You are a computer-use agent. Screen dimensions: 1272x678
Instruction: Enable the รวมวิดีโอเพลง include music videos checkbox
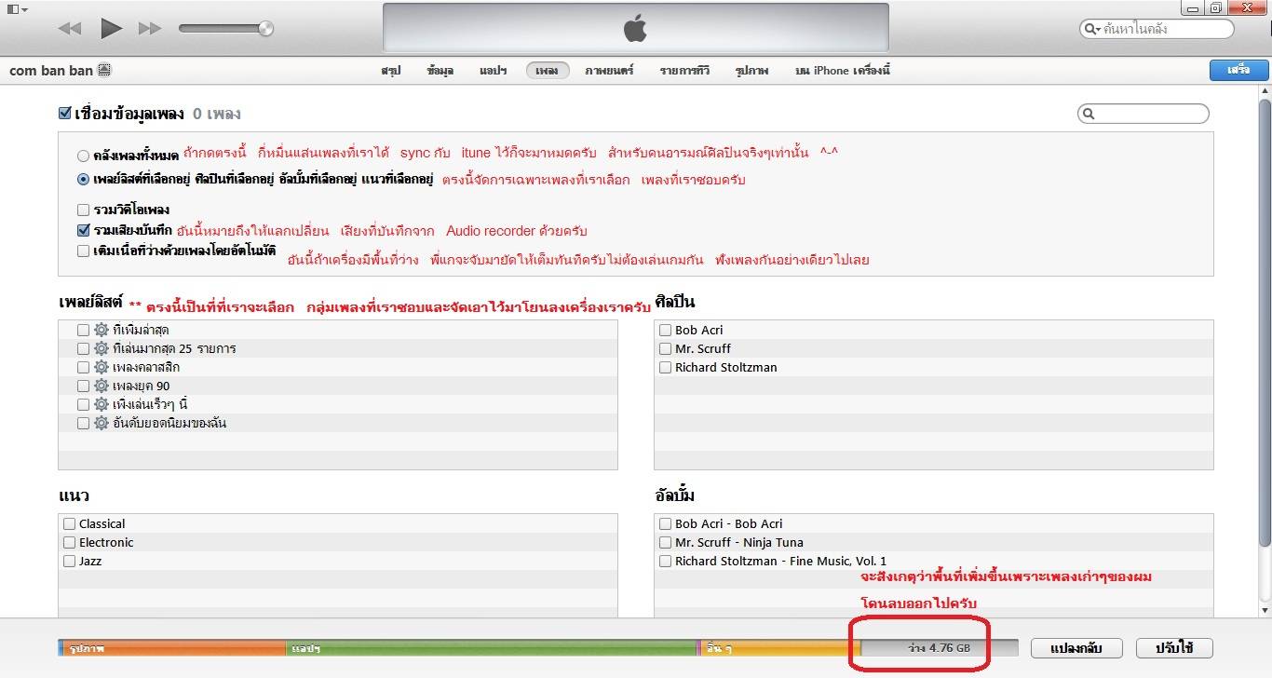tap(84, 210)
